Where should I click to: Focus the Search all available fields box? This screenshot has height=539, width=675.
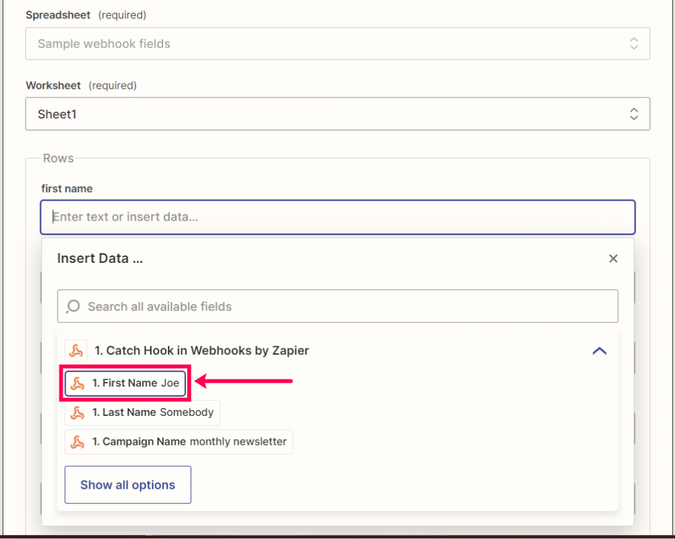pyautogui.click(x=337, y=306)
